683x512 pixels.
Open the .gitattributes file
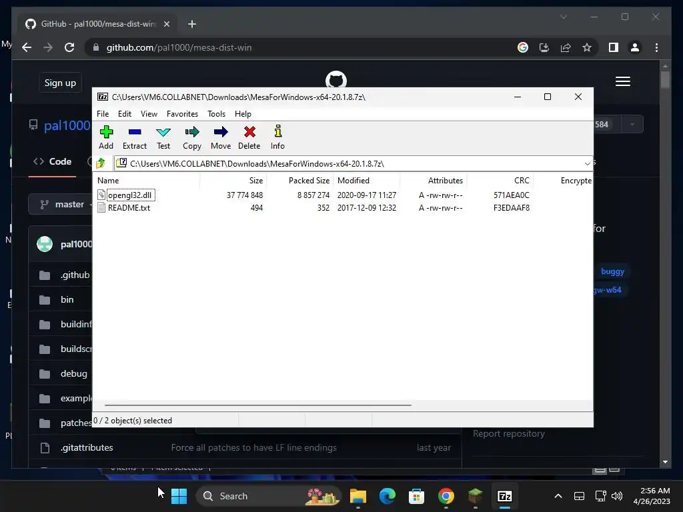pyautogui.click(x=87, y=447)
